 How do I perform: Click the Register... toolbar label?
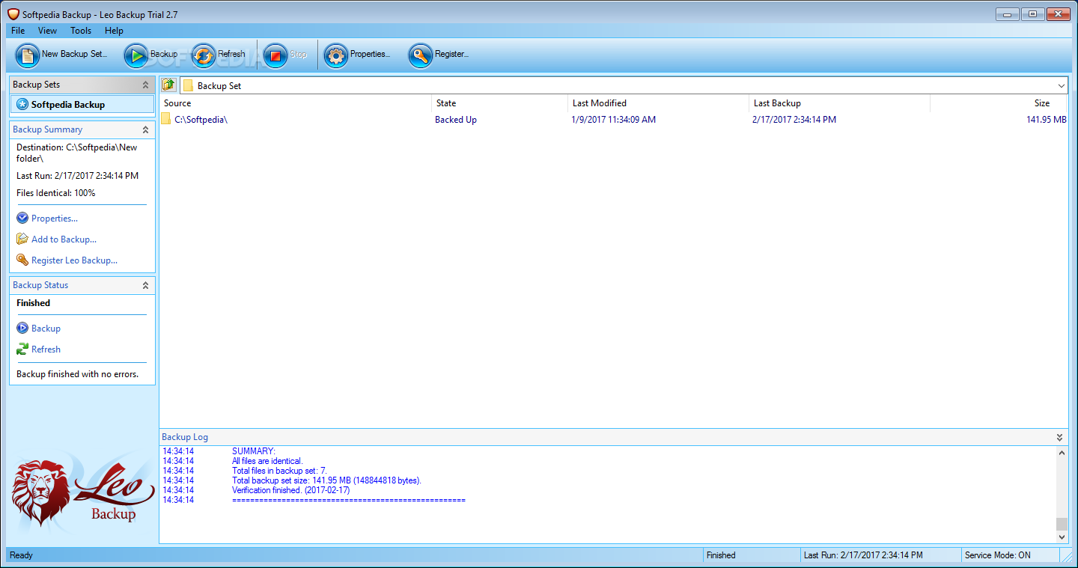click(x=451, y=54)
